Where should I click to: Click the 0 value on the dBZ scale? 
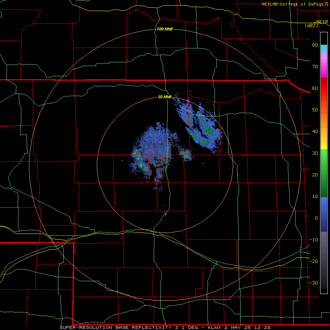316,218
